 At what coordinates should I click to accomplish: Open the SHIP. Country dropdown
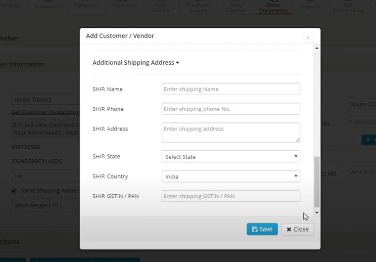point(230,177)
